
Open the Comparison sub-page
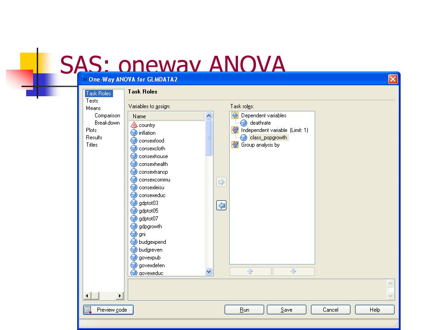107,115
